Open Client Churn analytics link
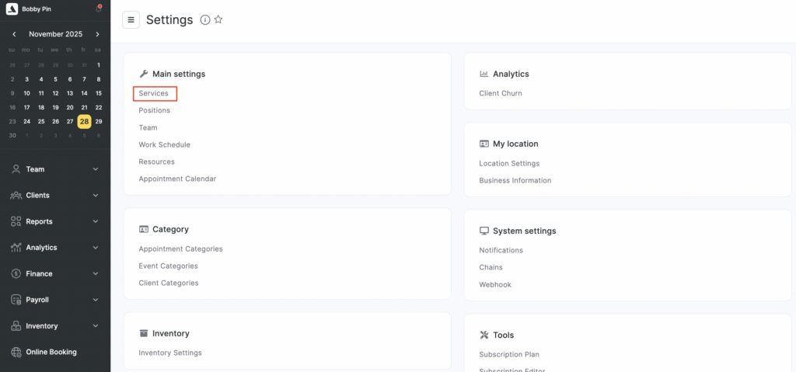This screenshot has height=372, width=796. (501, 93)
